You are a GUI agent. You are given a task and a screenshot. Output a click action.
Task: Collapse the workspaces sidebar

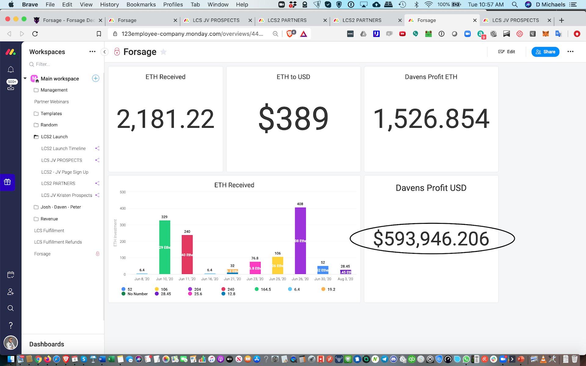[105, 52]
